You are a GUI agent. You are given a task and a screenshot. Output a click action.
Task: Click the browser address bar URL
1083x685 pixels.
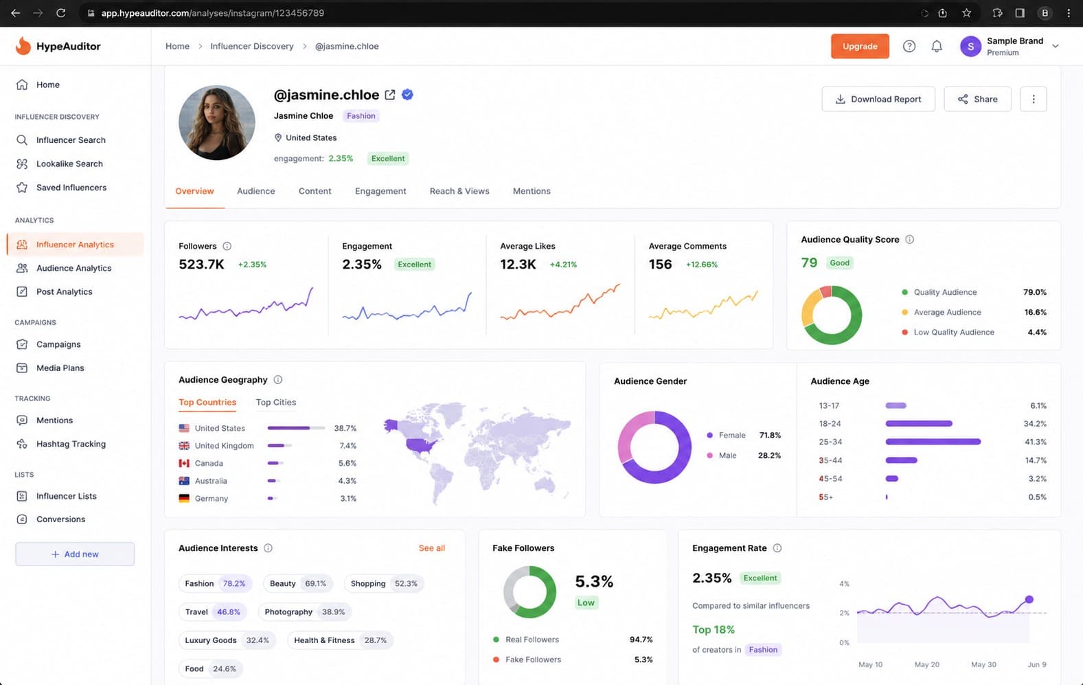[x=213, y=12]
